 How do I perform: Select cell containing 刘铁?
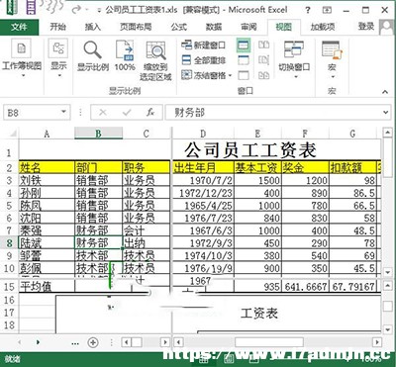pyautogui.click(x=47, y=180)
